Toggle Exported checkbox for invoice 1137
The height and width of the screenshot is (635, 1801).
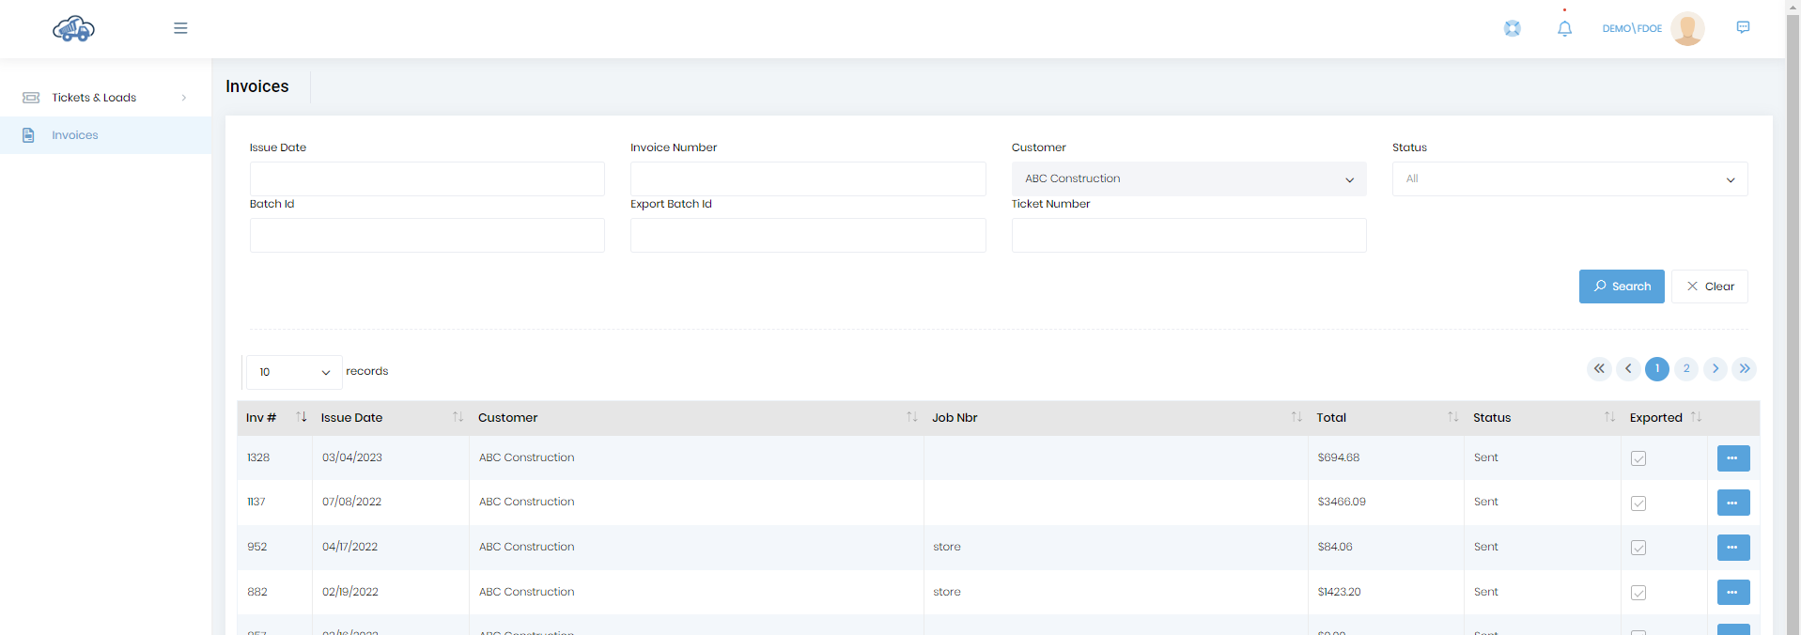click(1638, 503)
